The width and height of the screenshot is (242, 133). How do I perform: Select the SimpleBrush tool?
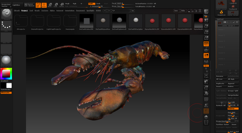[x=221, y=13]
